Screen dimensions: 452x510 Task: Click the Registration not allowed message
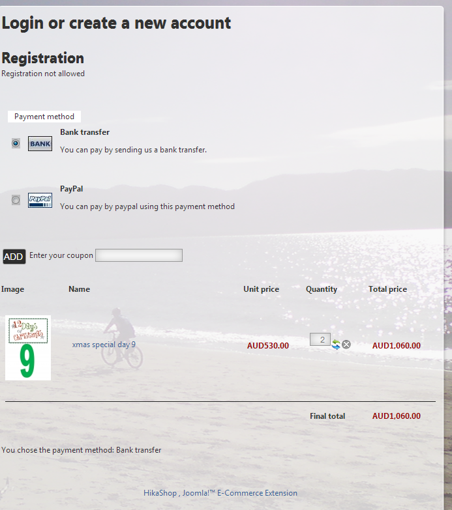(43, 74)
